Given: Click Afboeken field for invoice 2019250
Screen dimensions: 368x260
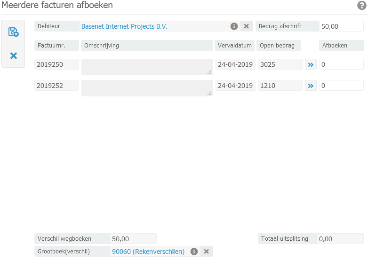Looking at the screenshot, I should [341, 64].
